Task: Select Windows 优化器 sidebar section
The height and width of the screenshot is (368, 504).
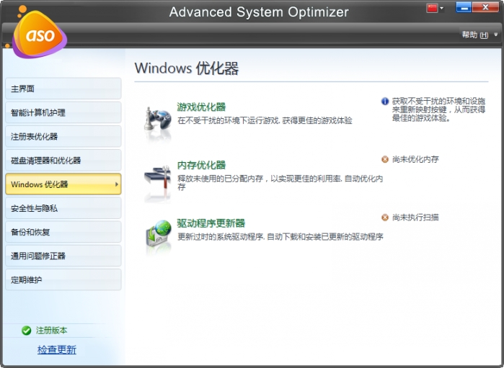Action: [x=63, y=184]
